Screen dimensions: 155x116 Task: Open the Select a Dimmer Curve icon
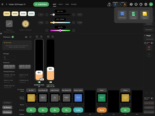click(x=9, y=24)
